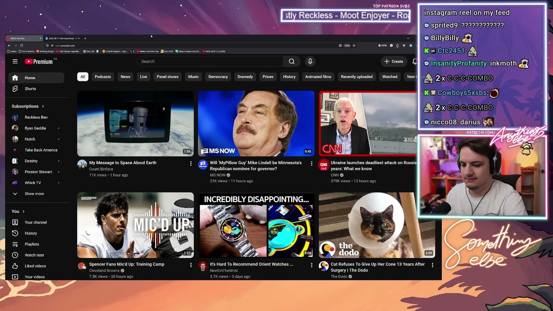553x311 pixels.
Task: Click the search magnifier button
Action: 292,61
